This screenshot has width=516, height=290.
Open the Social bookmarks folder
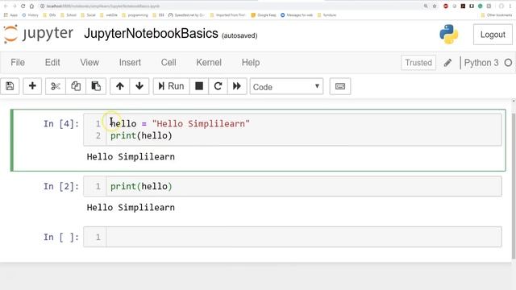click(88, 15)
